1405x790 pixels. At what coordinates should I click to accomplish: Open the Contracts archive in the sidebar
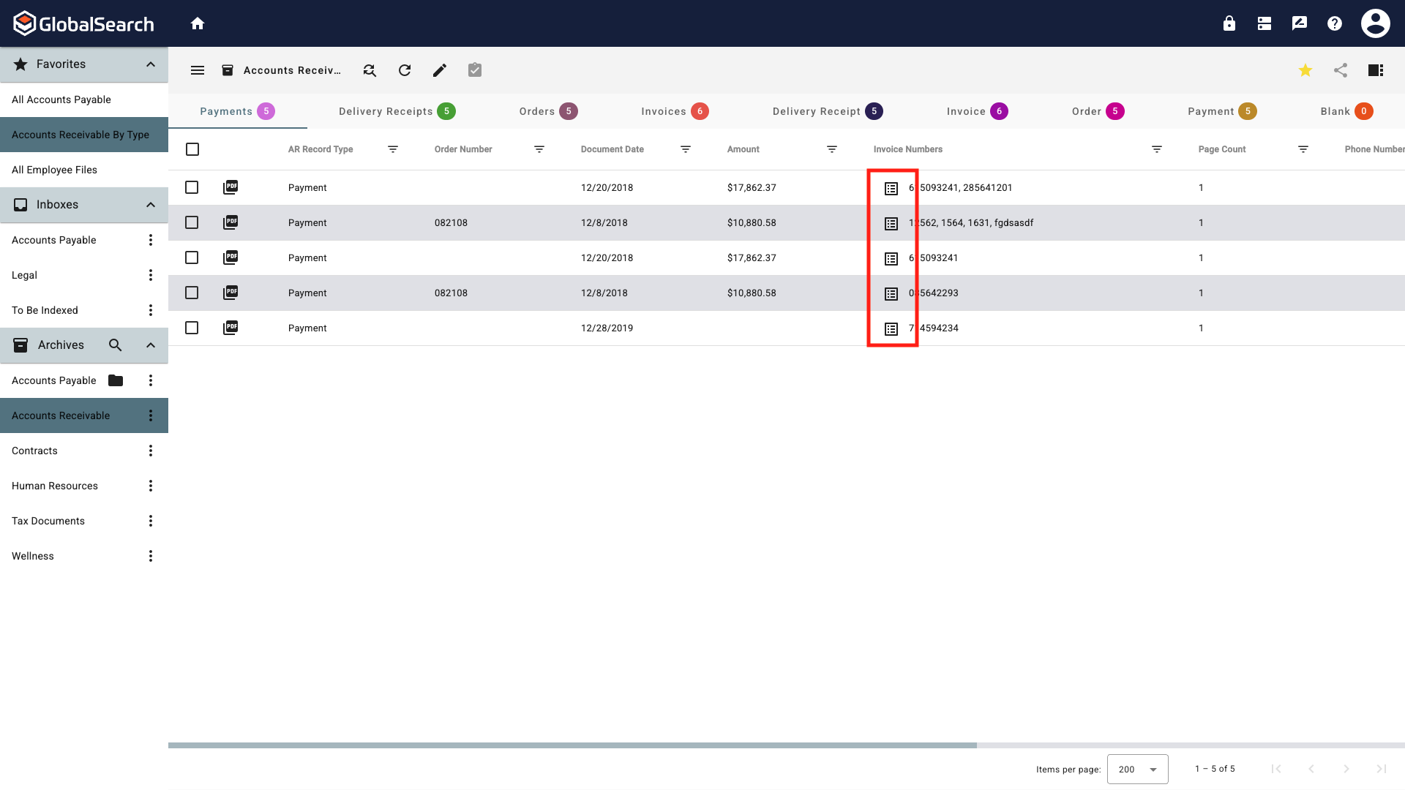coord(34,451)
